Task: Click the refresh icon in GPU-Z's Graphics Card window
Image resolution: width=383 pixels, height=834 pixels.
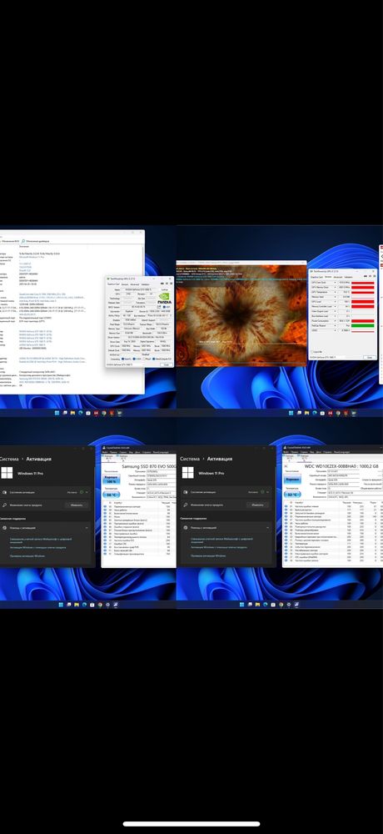Action: pos(167,284)
